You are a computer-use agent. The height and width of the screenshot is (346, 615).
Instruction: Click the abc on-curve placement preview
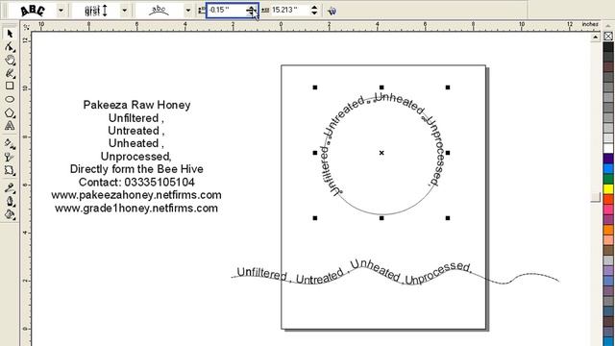click(160, 11)
